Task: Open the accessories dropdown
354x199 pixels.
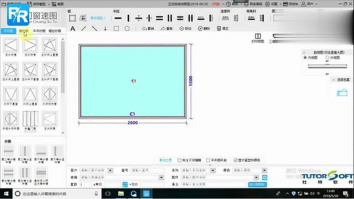Action: [x=256, y=177]
